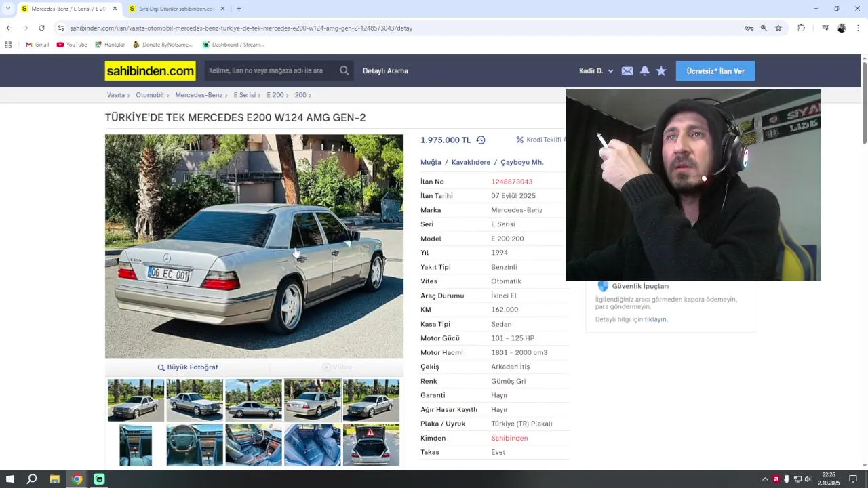Click browser back arrow
Screen dimensions: 868x488
click(x=9, y=28)
